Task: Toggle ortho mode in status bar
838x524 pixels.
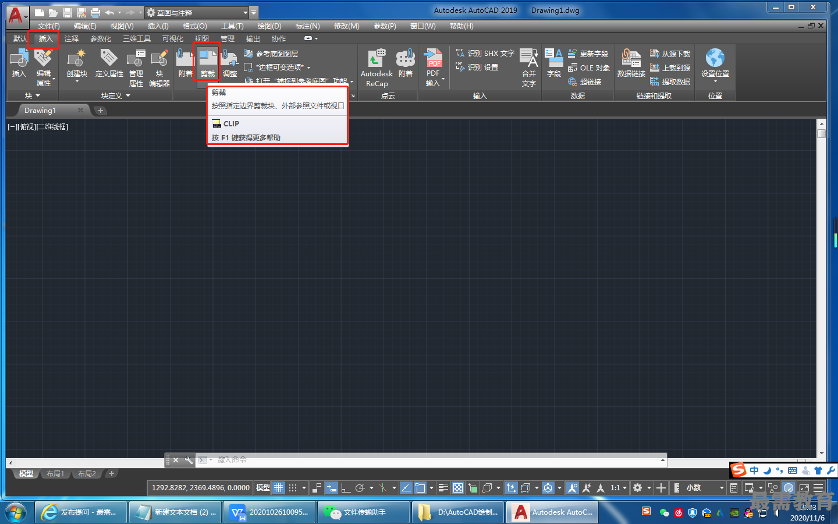Action: 346,488
